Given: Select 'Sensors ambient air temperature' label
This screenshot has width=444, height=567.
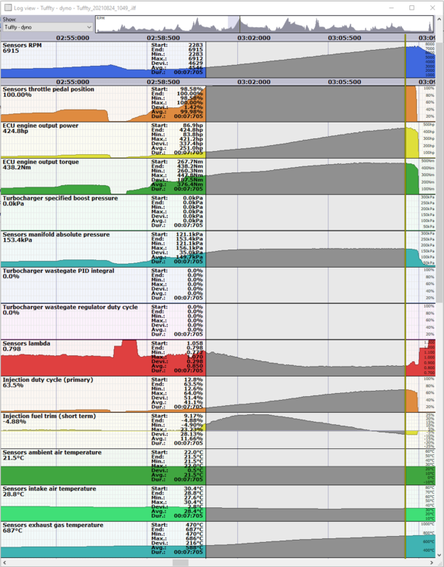Looking at the screenshot, I should (x=52, y=452).
